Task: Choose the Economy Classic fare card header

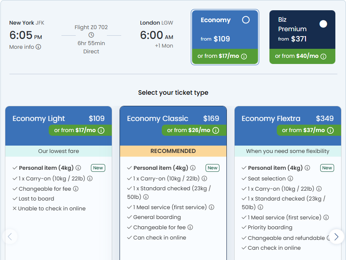Action: pos(173,126)
